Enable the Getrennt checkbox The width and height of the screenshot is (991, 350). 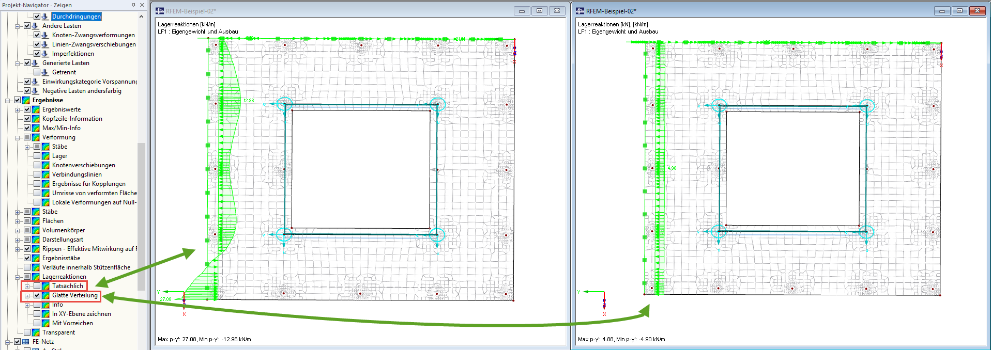37,72
